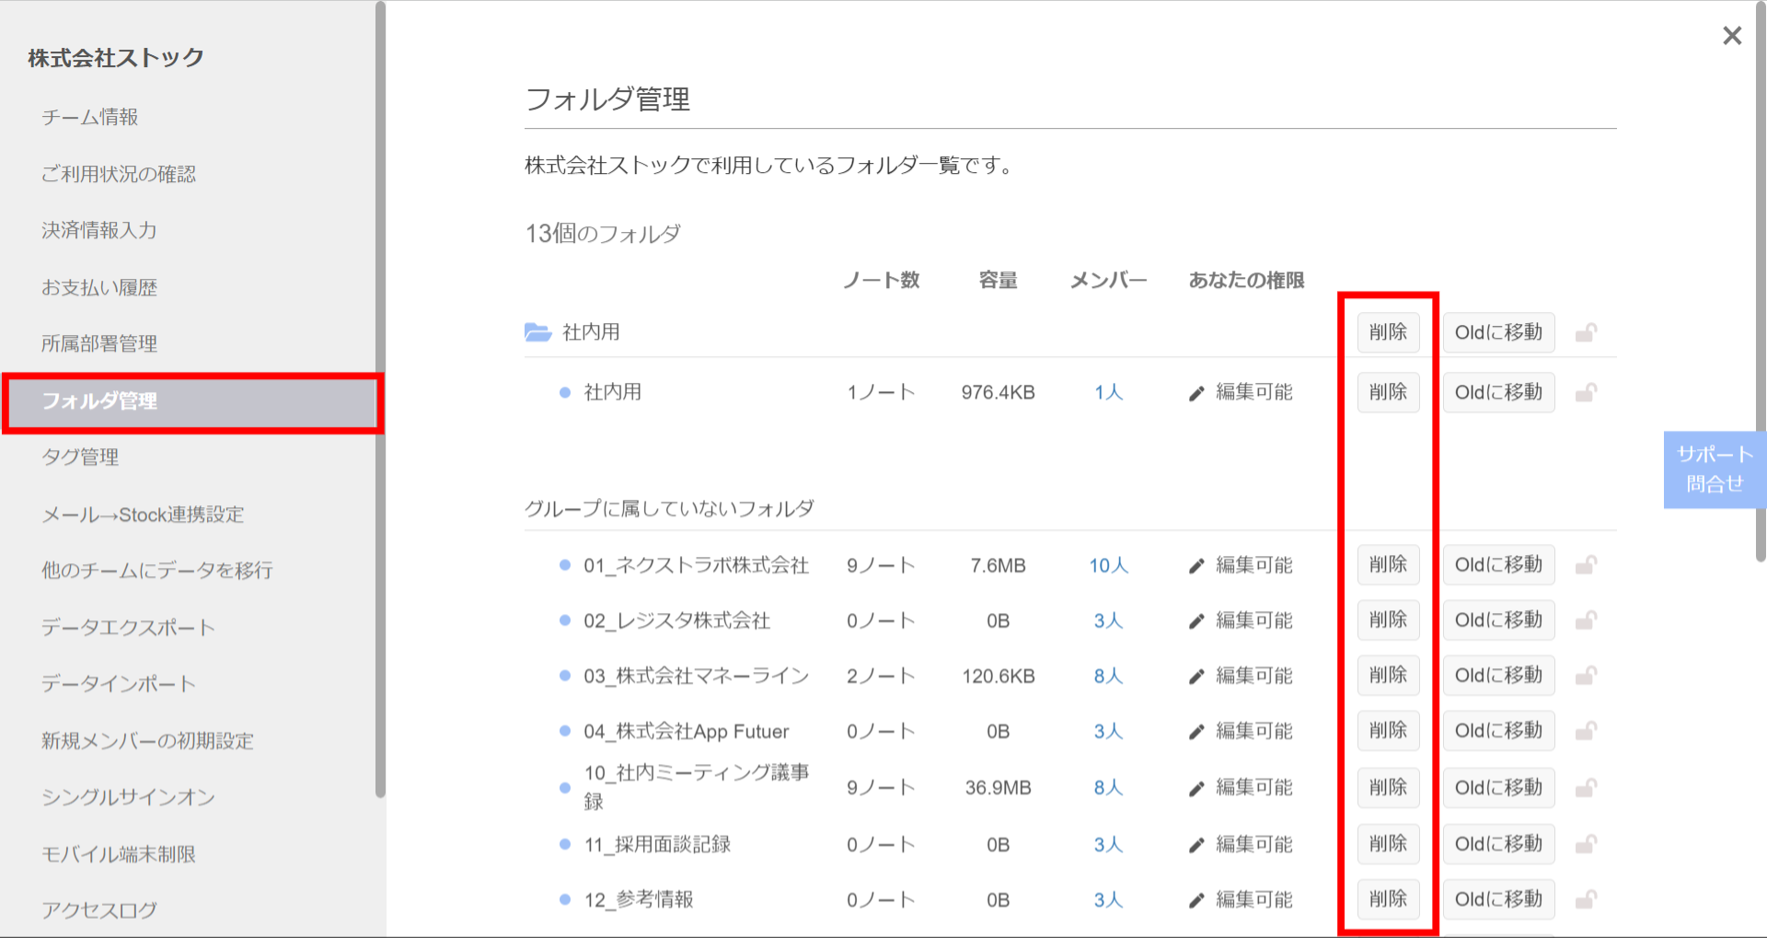Open アクセスログ from the sidebar menu
Viewport: 1767px width, 938px height.
(98, 909)
